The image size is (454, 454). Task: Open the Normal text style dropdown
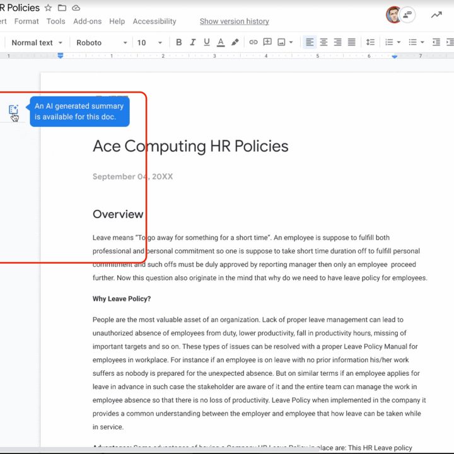tap(37, 43)
